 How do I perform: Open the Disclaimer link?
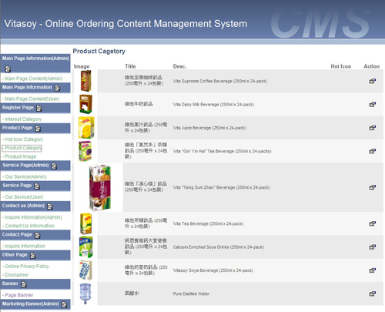click(17, 275)
